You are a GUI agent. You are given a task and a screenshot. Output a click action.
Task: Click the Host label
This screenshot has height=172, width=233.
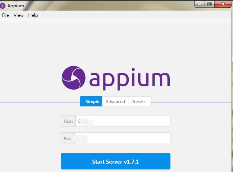tap(68, 121)
